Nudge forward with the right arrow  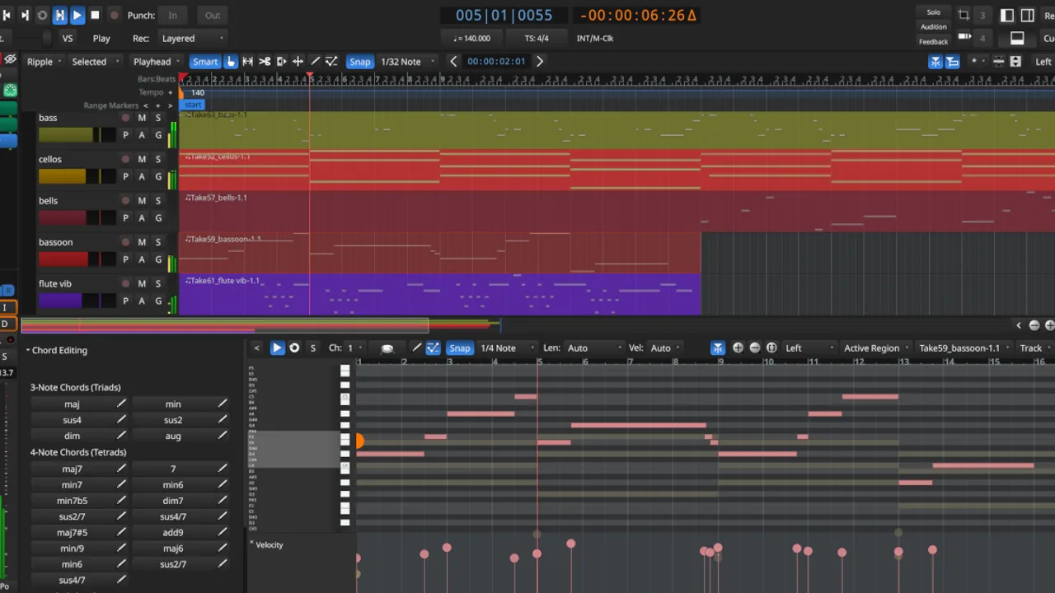540,61
